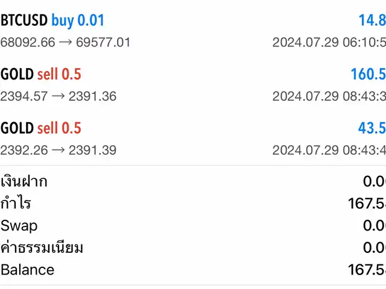The height and width of the screenshot is (289, 386).
Task: Tap the 2394.57 → 2391.36 price line
Action: [x=59, y=96]
